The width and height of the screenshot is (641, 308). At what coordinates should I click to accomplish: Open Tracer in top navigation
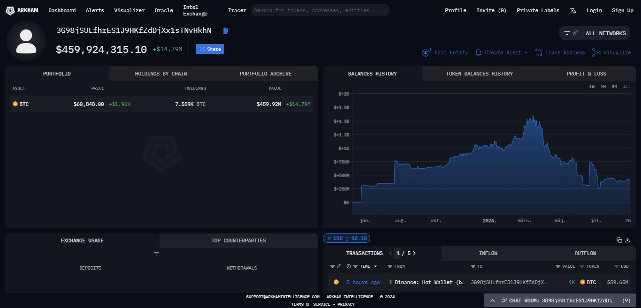pyautogui.click(x=237, y=10)
